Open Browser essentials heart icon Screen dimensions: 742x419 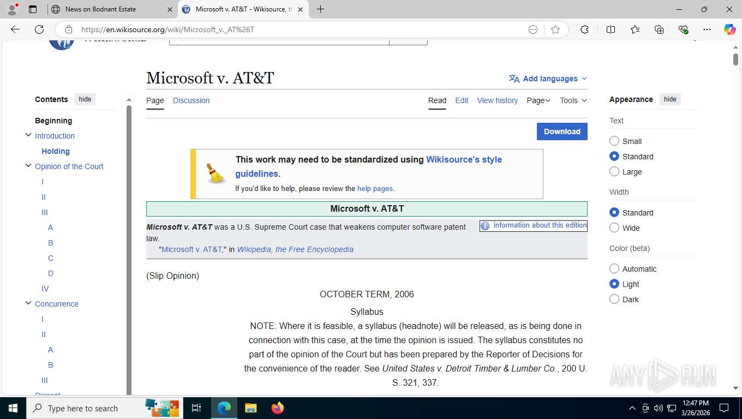click(x=683, y=29)
